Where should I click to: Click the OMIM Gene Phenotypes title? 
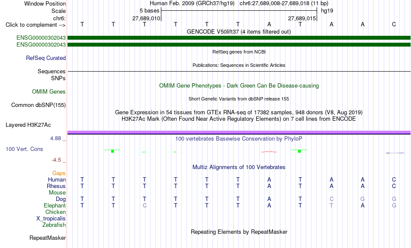tap(239, 86)
